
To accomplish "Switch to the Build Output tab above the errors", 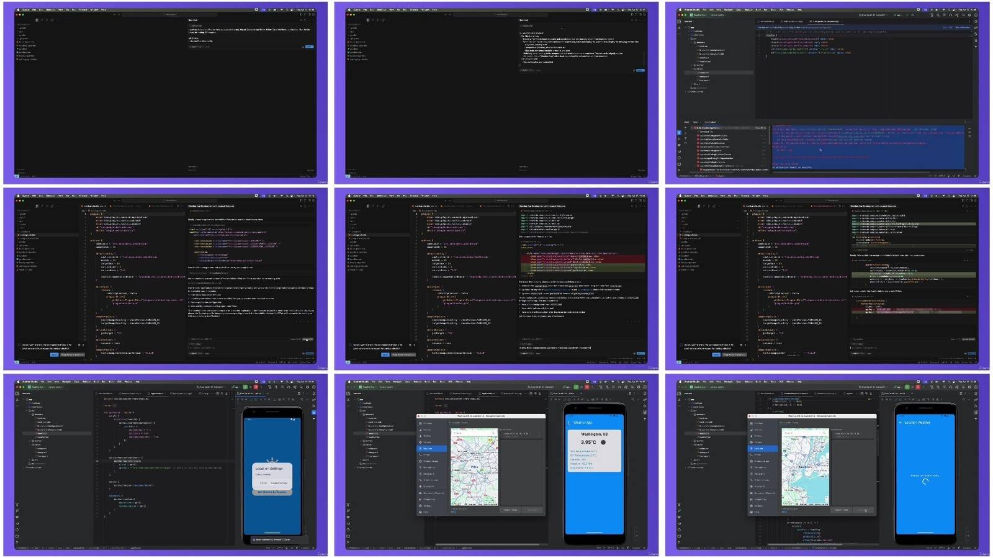I will [710, 122].
